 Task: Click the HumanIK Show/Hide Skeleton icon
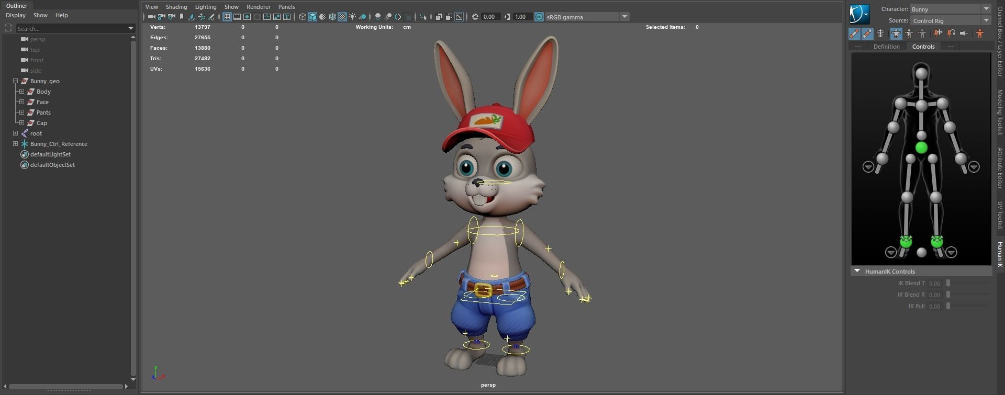pos(880,33)
